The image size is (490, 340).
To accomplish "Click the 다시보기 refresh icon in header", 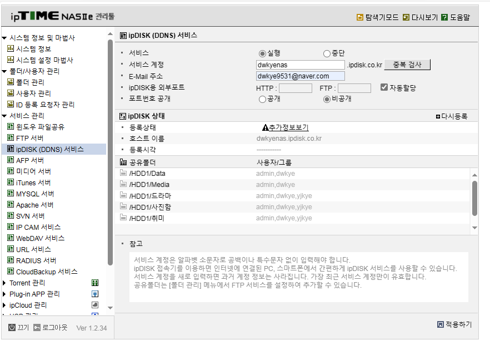I will coord(406,17).
